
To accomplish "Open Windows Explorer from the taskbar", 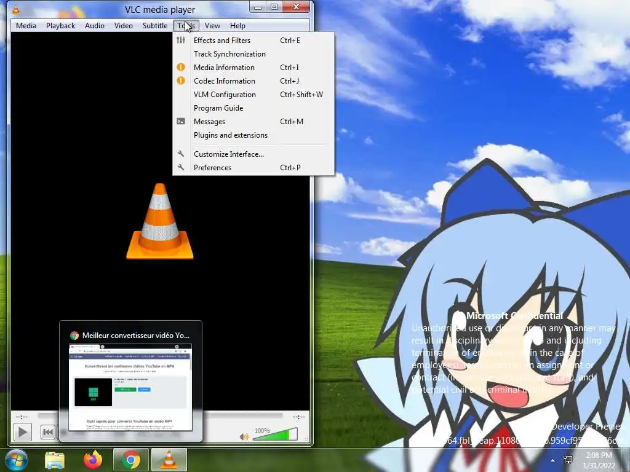I will click(55, 460).
